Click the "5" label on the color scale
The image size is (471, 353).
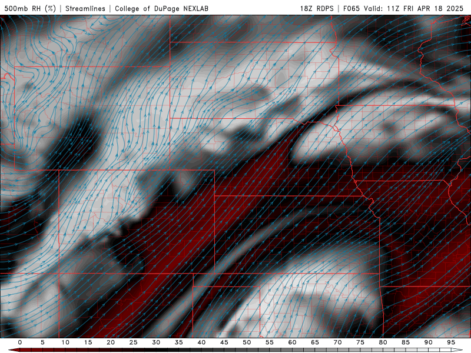42,342
